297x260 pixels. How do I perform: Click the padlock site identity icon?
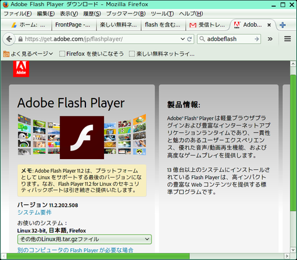(x=20, y=39)
